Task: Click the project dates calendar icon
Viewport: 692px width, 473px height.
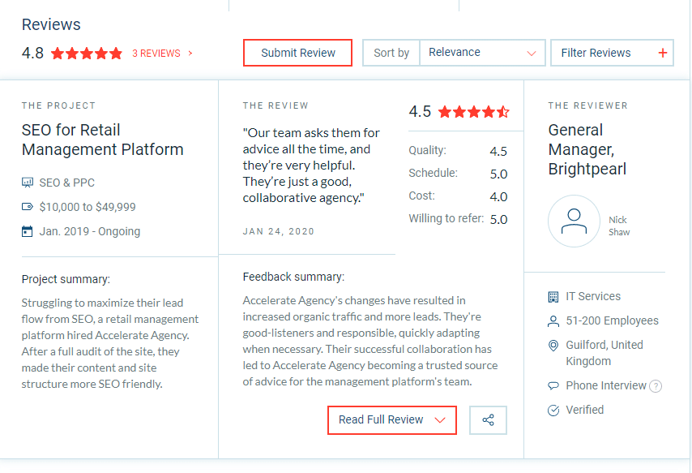Action: tap(28, 231)
